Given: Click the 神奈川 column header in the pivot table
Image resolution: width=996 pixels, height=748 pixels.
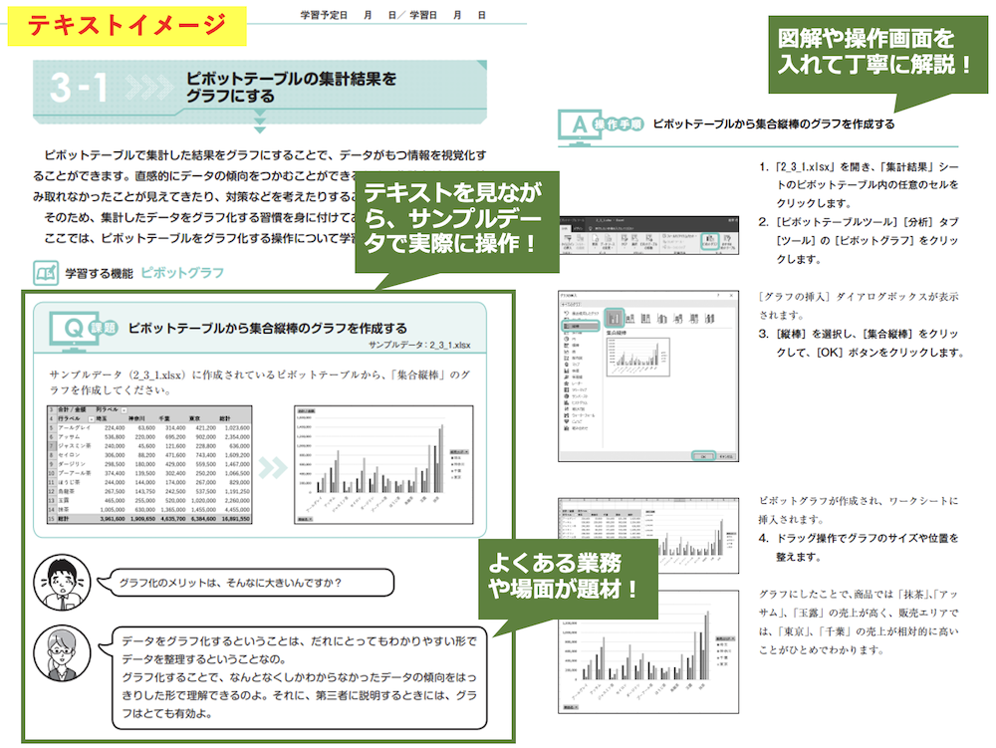Looking at the screenshot, I should click(136, 419).
